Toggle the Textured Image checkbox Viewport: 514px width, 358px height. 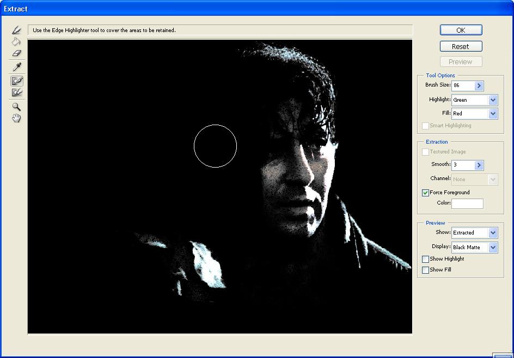pyautogui.click(x=425, y=152)
